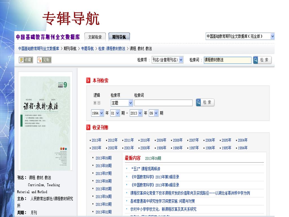Click the 定制 (customize) button
This screenshot has width=289, height=217.
pyautogui.click(x=44, y=60)
